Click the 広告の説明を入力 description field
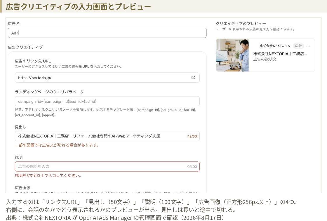 tap(107, 167)
